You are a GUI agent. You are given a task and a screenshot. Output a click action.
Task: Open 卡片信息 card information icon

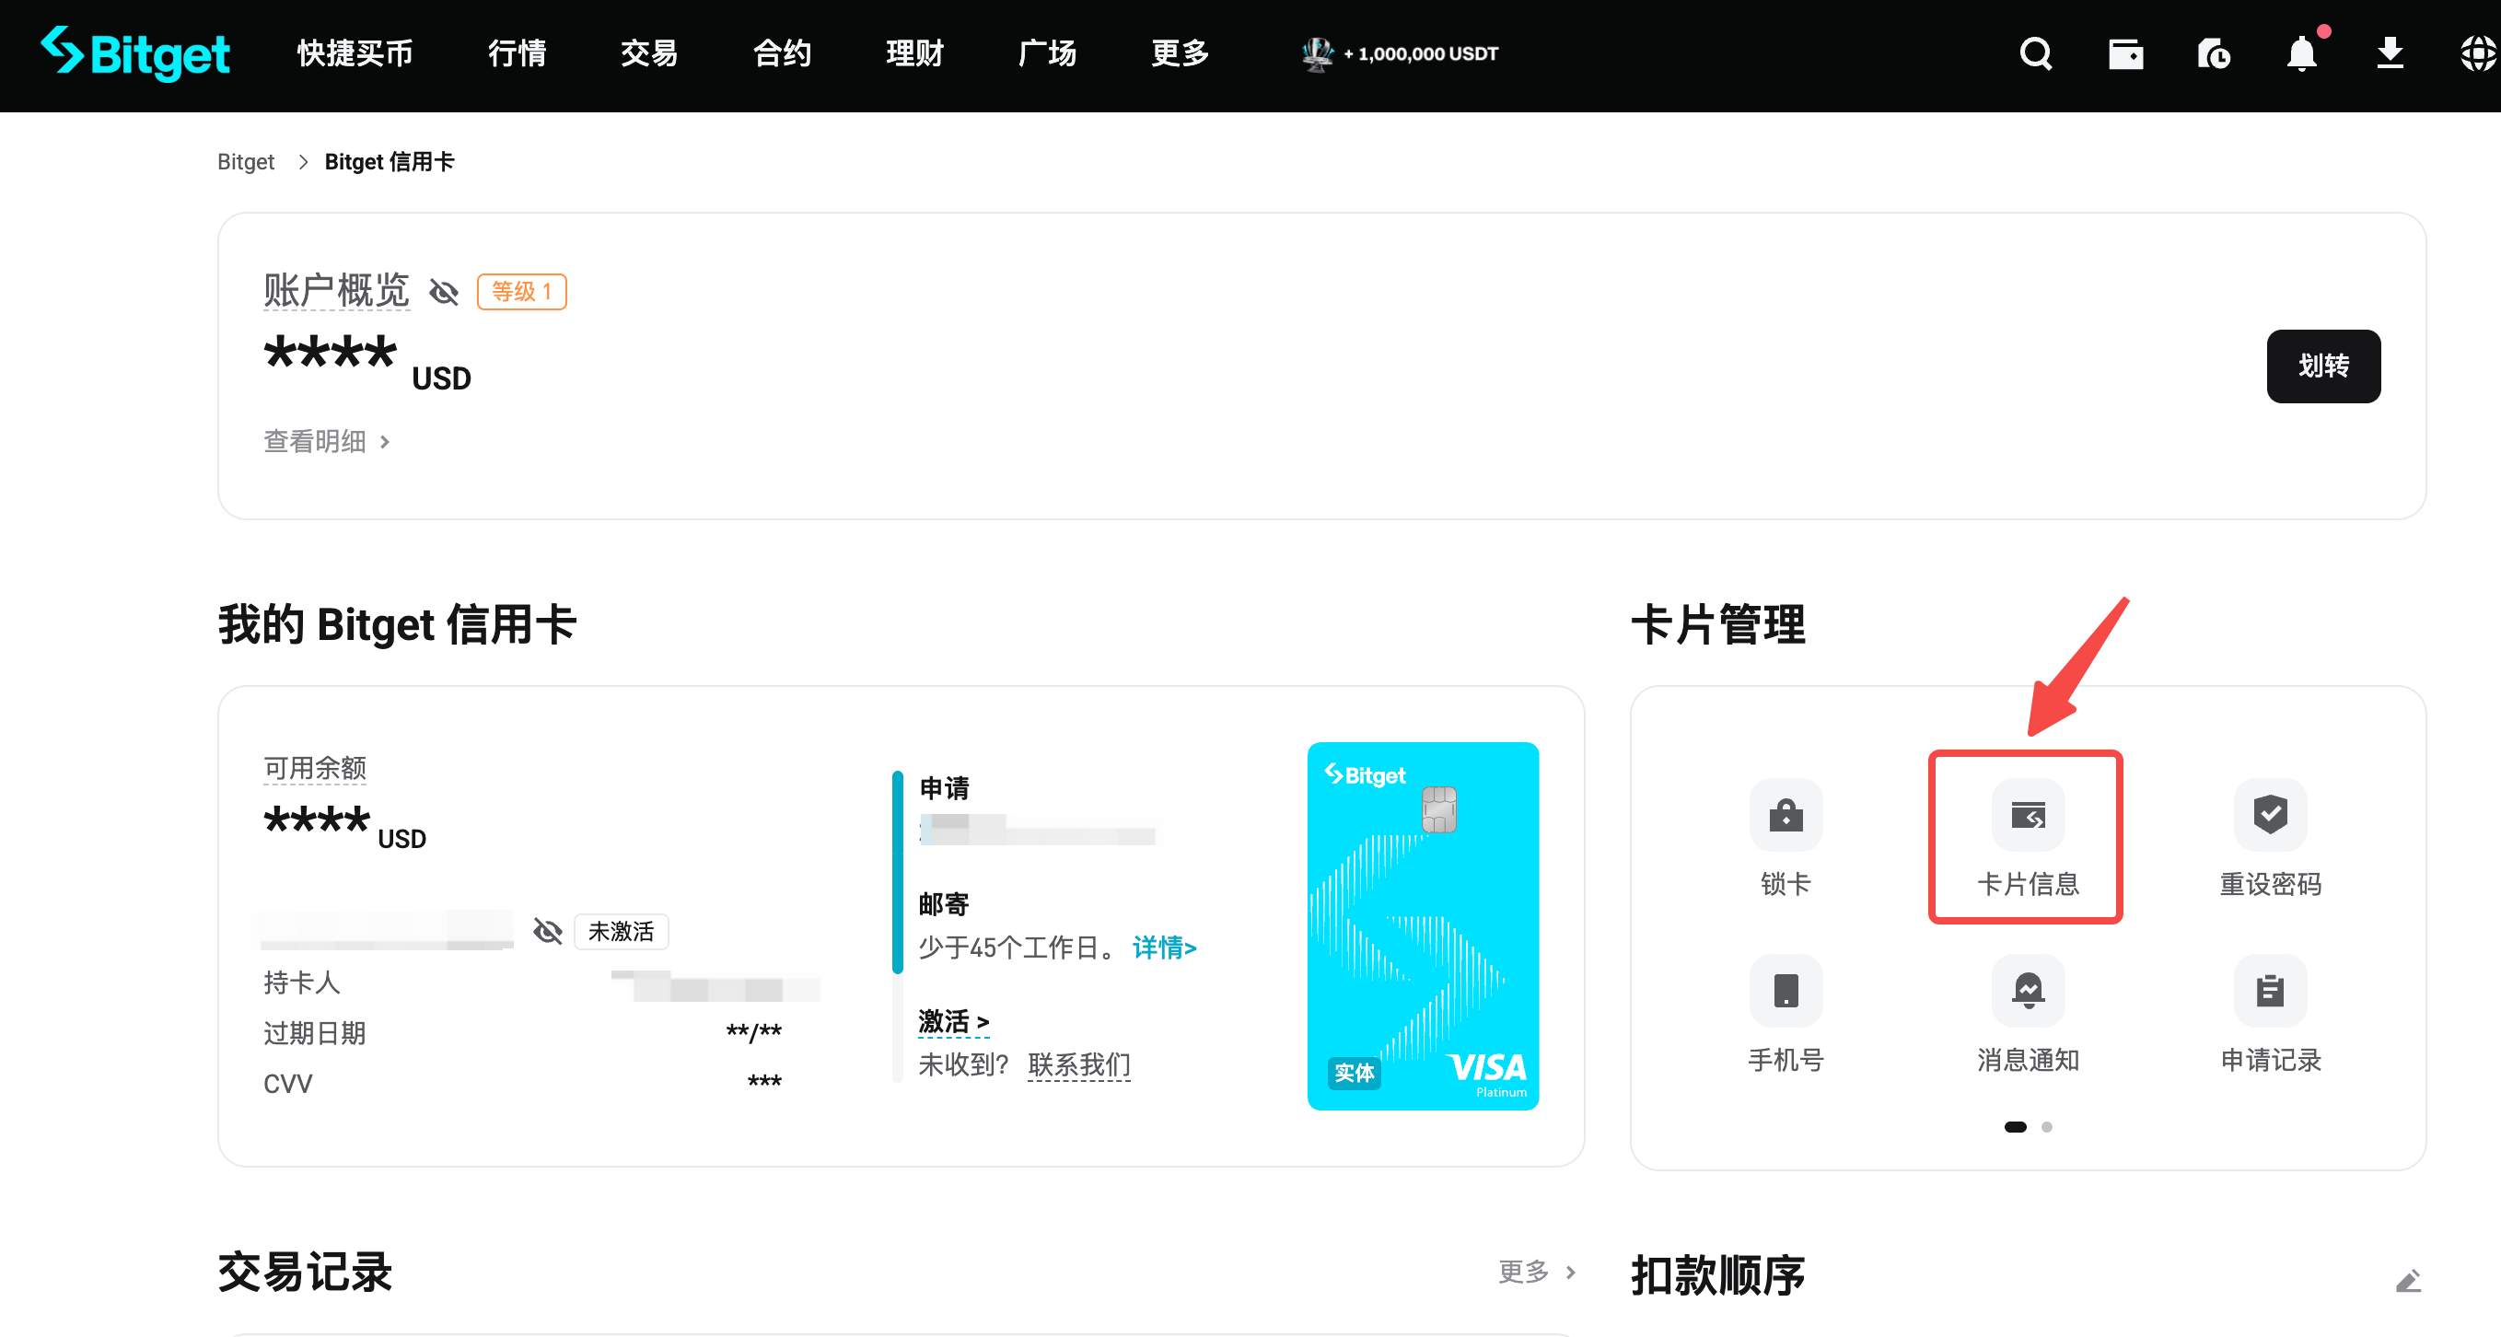2025,816
